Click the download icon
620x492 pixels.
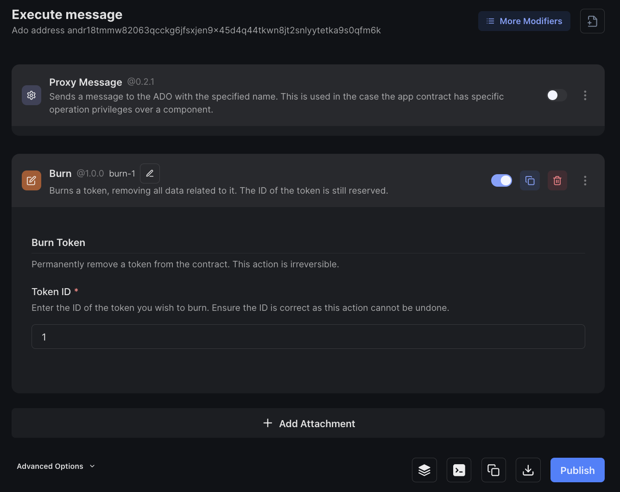pos(528,470)
